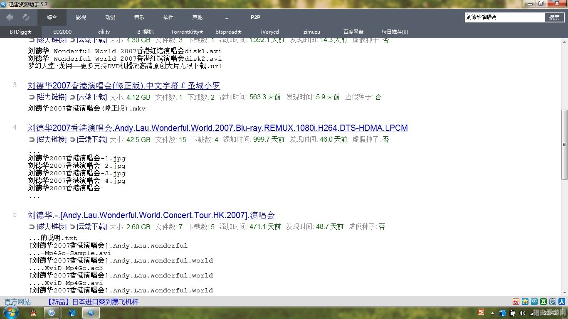Select the Wonderful World 2007香港红馆演唱会disk2.avi line
This screenshot has height=319, width=568.
point(125,59)
